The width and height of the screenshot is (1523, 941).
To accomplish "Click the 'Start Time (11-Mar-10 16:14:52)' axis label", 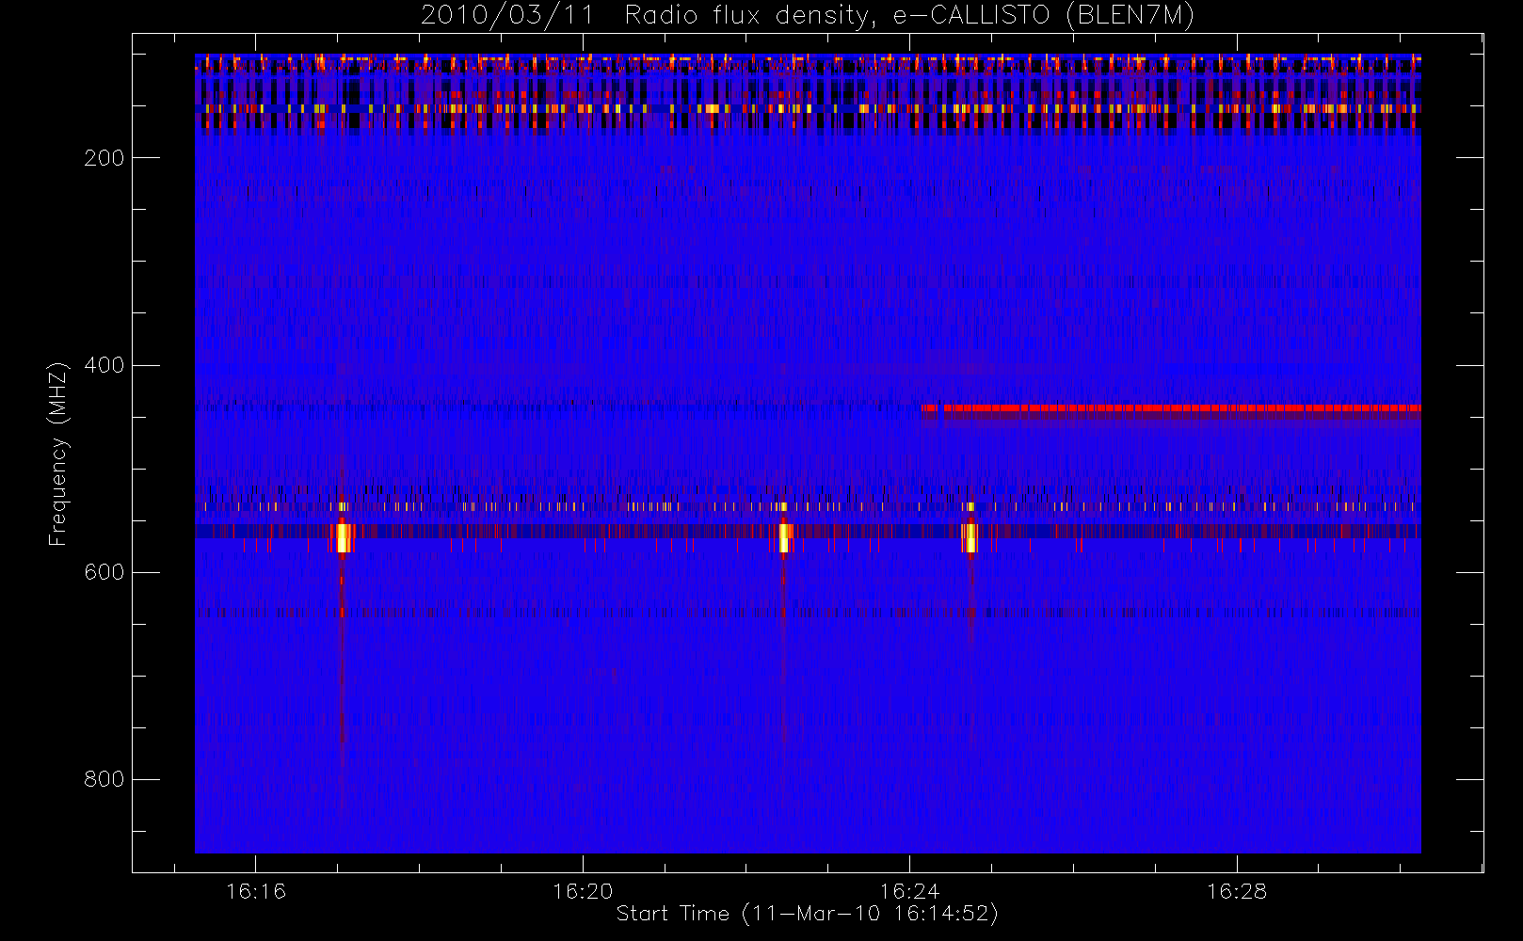I will [807, 914].
